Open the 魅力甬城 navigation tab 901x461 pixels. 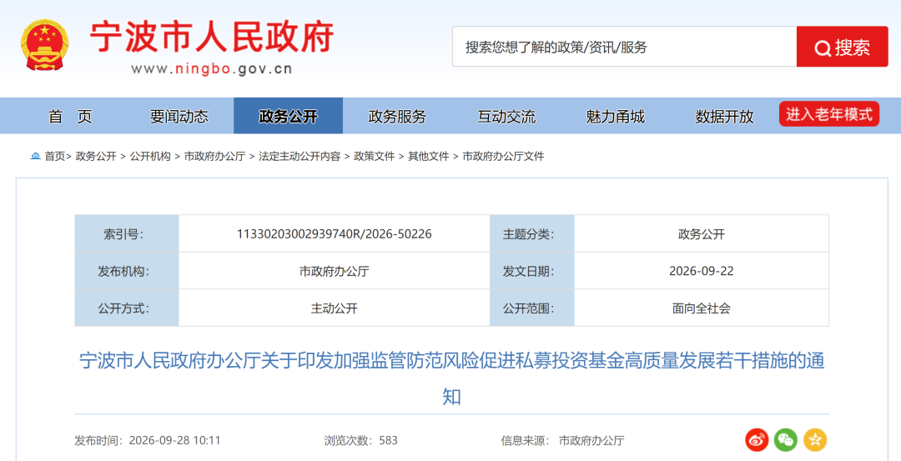click(616, 116)
